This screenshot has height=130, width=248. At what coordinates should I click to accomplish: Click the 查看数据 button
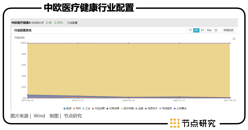228,30
